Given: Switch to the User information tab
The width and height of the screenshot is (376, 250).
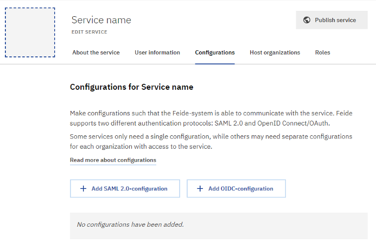Looking at the screenshot, I should (157, 52).
